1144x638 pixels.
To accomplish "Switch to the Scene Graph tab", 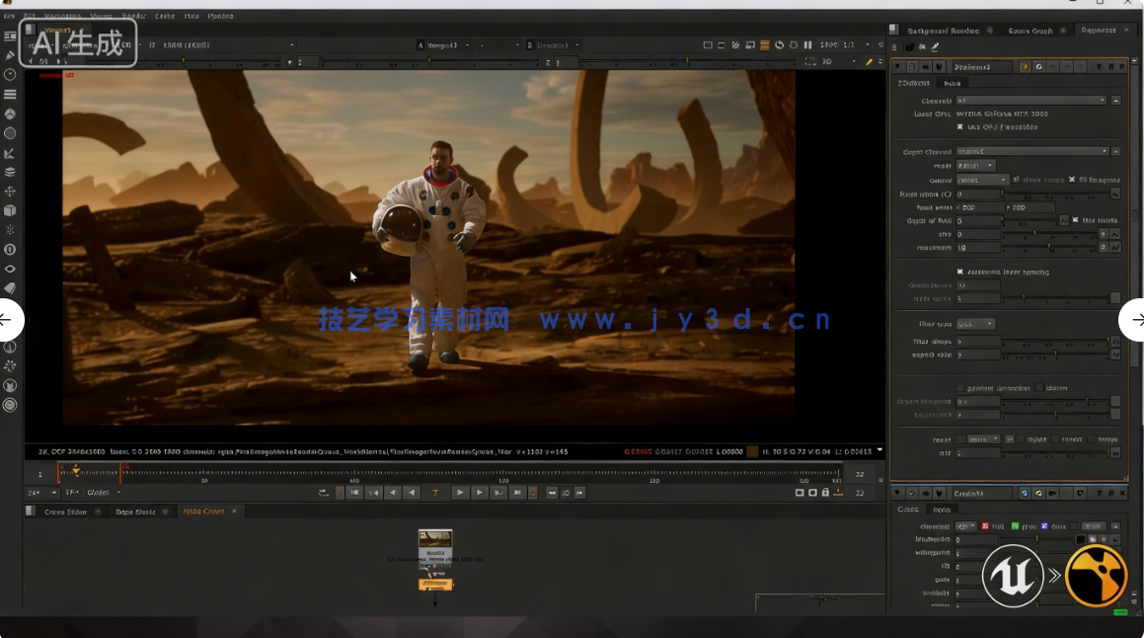I will point(1030,31).
